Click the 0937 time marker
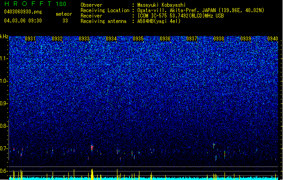Image resolution: width=283 pixels, height=180 pixels. click(192, 39)
